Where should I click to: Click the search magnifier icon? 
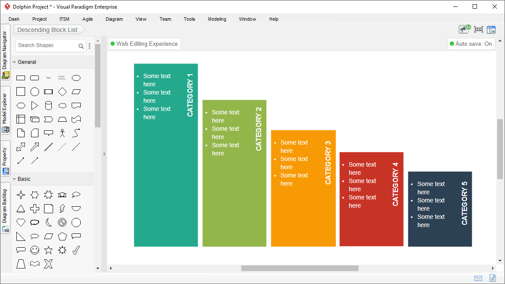click(x=81, y=46)
